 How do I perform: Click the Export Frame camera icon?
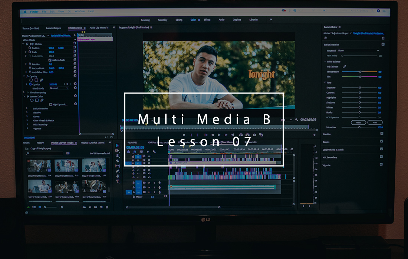[254, 135]
